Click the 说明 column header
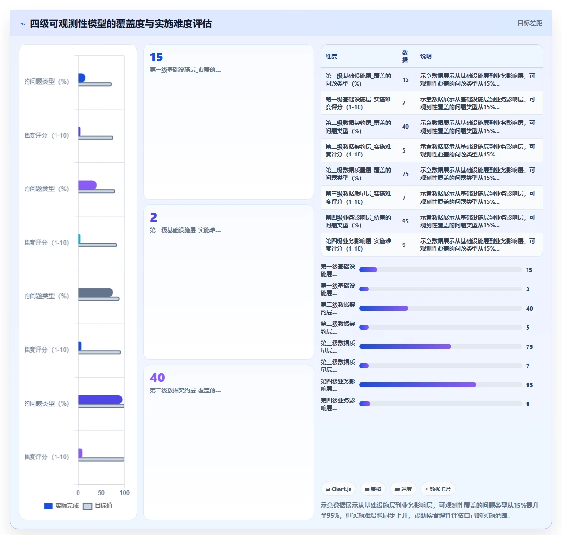This screenshot has height=535, width=562. pyautogui.click(x=426, y=56)
